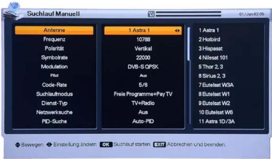Select the PID-Suche menu row
The height and width of the screenshot is (159, 272).
click(54, 121)
